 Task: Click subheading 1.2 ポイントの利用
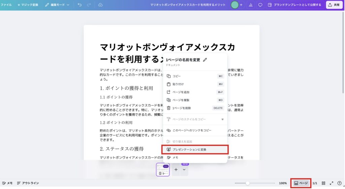tap(116, 122)
